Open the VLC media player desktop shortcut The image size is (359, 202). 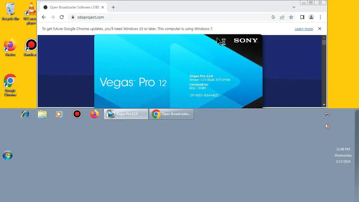point(31,13)
